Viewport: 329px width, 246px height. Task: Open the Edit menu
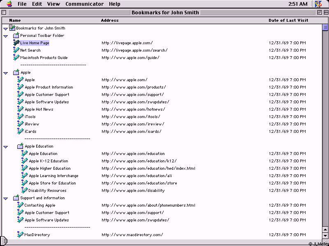click(x=37, y=4)
